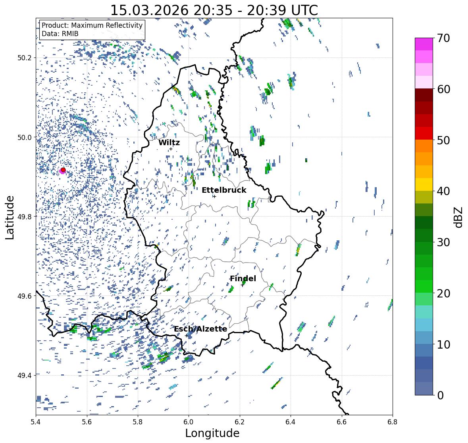The width and height of the screenshot is (468, 443).
Task: Click the 5.6 longitude tick label
Action: click(x=87, y=422)
